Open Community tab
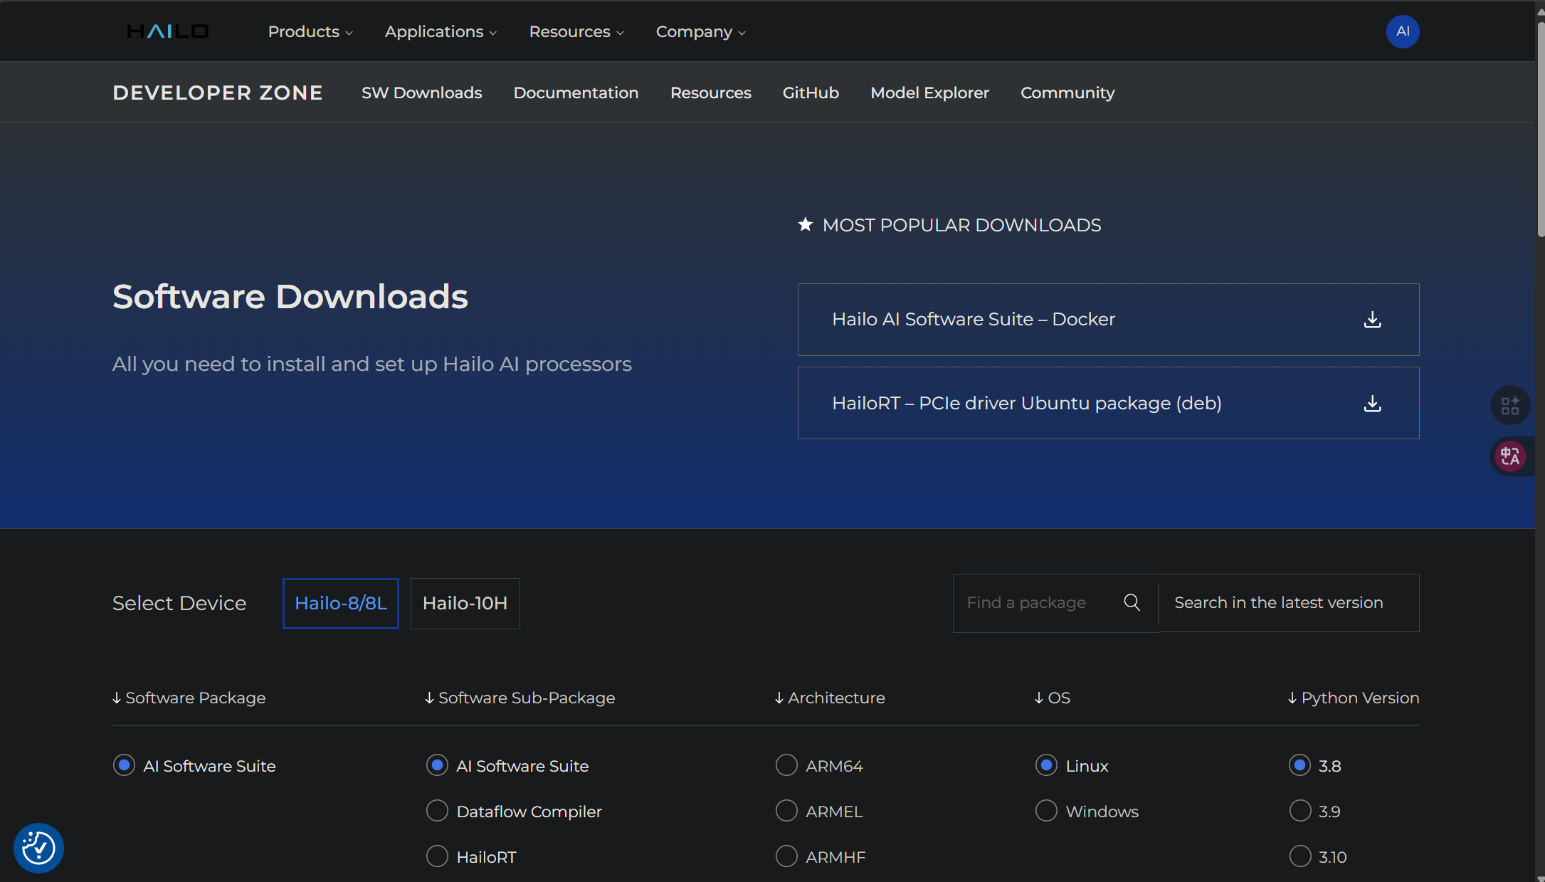Image resolution: width=1545 pixels, height=882 pixels. pyautogui.click(x=1067, y=93)
